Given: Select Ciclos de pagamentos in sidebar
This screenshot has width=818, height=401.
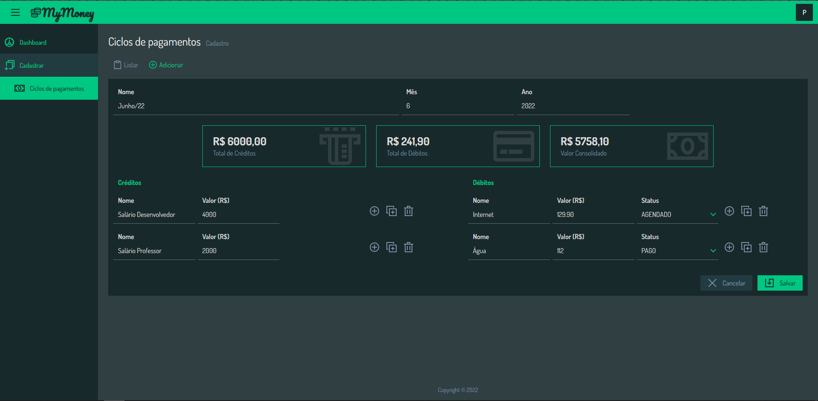Looking at the screenshot, I should 49,88.
